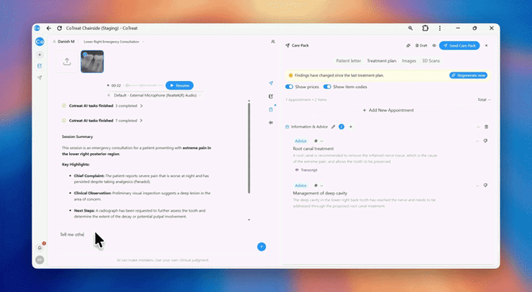Click the page reload icon
Screen dimensions: 532x292
(60, 28)
